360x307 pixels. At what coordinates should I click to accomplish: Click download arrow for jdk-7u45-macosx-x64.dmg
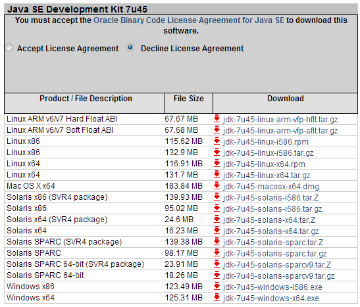pyautogui.click(x=217, y=186)
